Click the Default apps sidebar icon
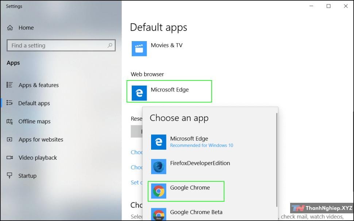Viewport: 354px width, 221px height. pos(9,103)
